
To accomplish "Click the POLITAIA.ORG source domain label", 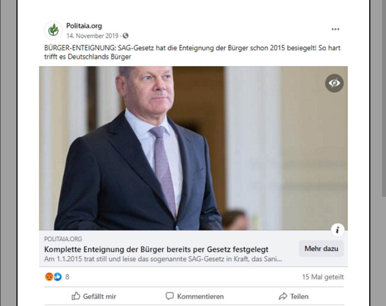I will tap(63, 239).
